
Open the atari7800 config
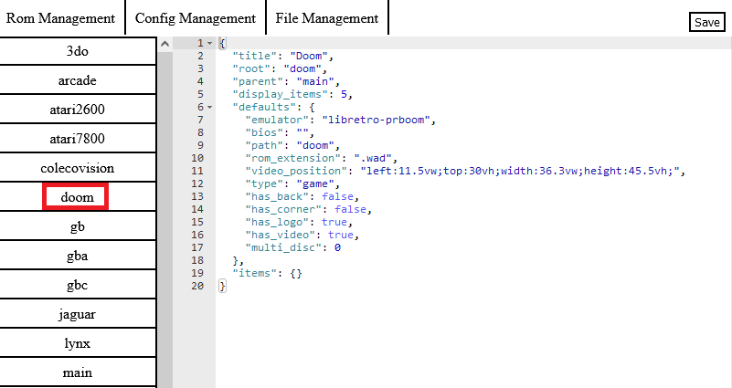tap(78, 139)
